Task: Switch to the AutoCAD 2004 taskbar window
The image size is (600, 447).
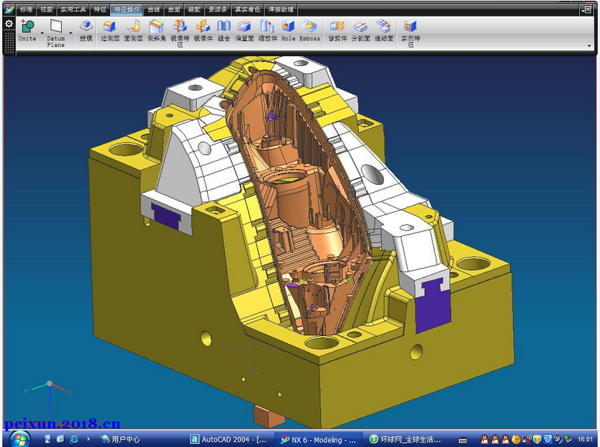Action: tap(229, 439)
